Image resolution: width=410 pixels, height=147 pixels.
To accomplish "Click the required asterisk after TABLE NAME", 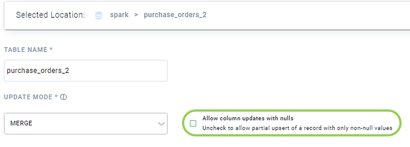I will pyautogui.click(x=51, y=49).
